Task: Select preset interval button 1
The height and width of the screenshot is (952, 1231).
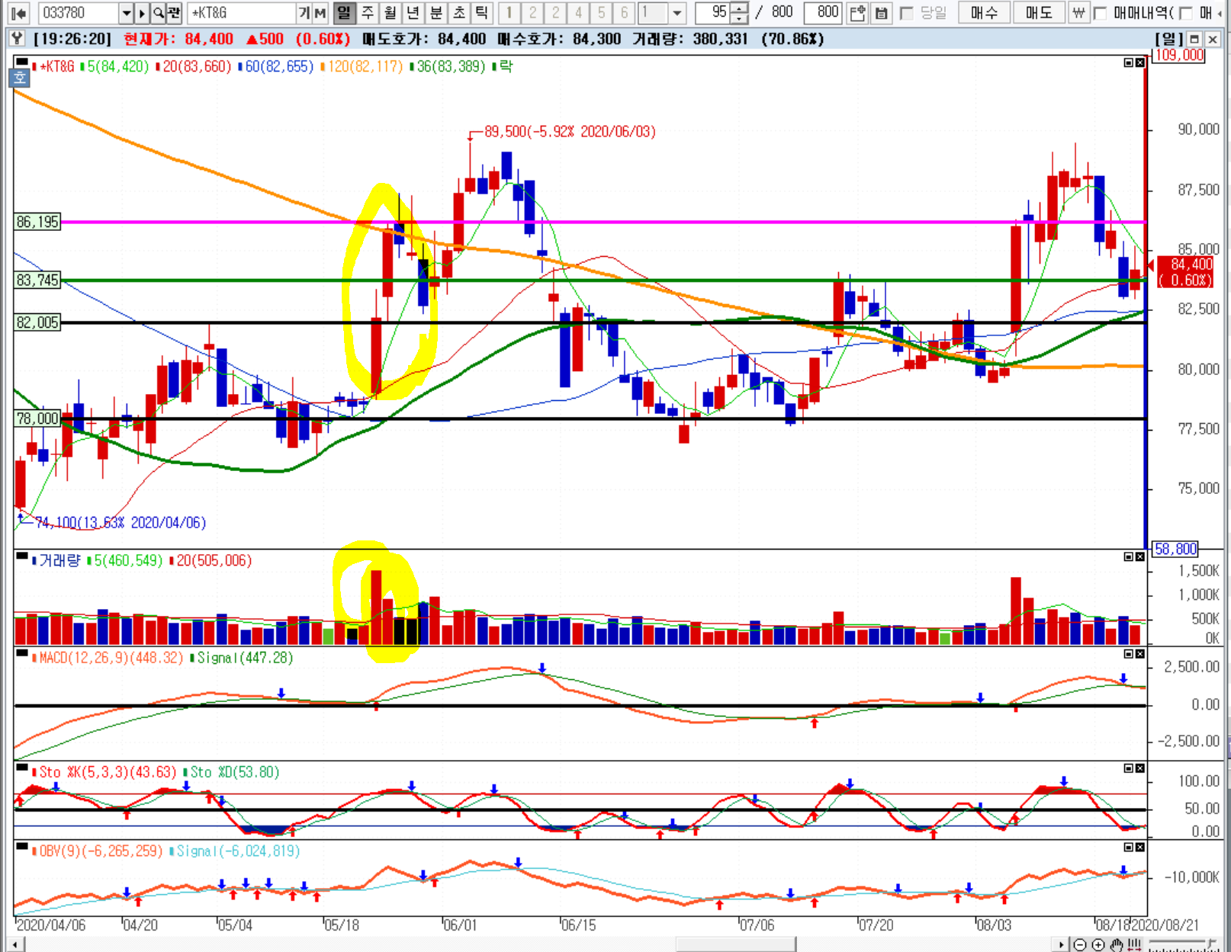Action: pyautogui.click(x=509, y=13)
